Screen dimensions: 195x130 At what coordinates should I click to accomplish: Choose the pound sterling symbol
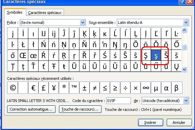(x=44, y=88)
